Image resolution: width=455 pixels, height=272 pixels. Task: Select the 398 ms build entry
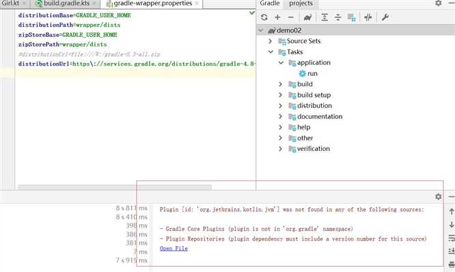[x=137, y=226]
